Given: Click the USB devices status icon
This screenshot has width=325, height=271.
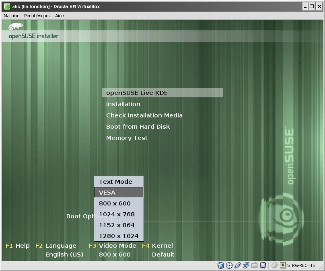Looking at the screenshot, I should click(238, 265).
